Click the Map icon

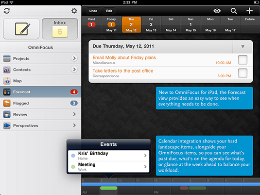point(7,81)
